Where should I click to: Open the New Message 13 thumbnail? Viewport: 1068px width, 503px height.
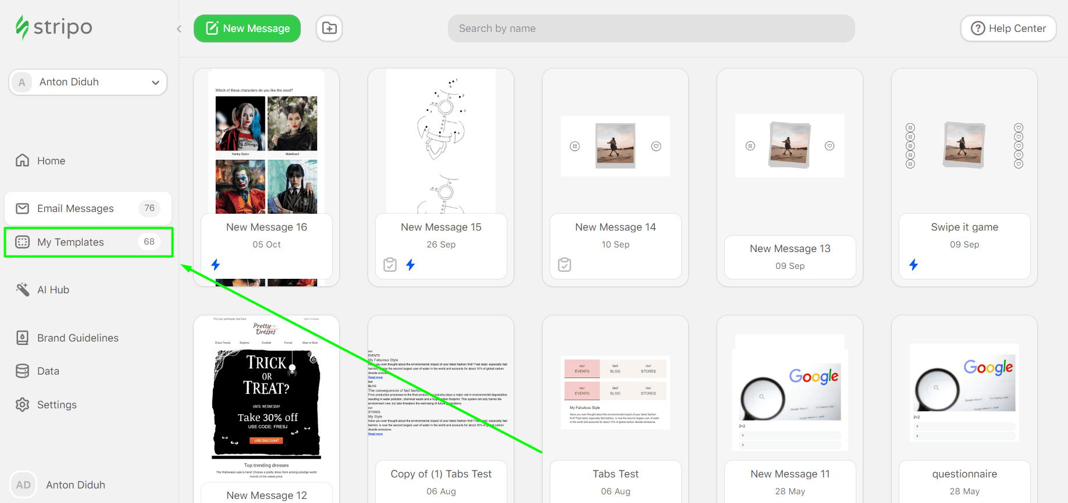pyautogui.click(x=789, y=146)
